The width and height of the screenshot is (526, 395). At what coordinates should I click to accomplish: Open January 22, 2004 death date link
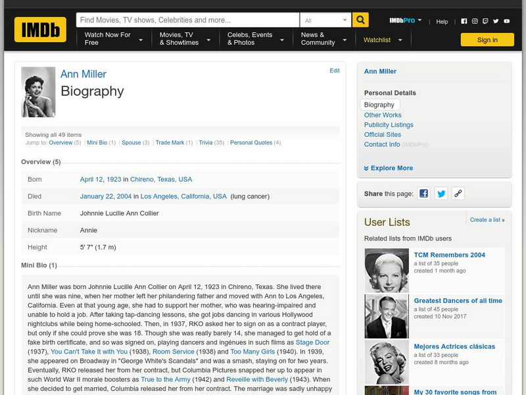pos(106,196)
